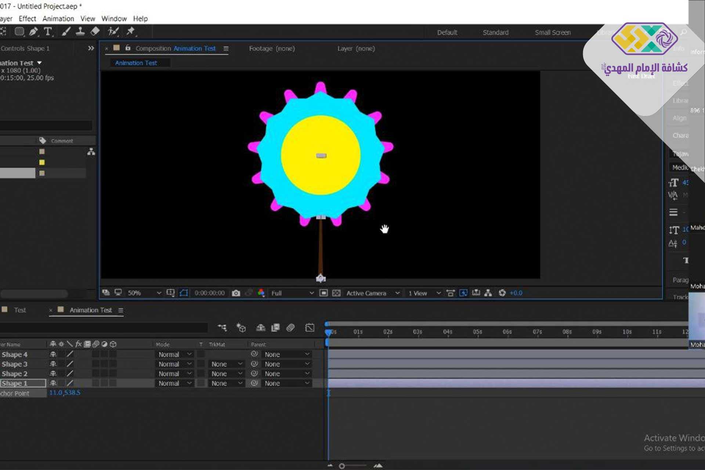
Task: Select the Brush tool
Action: pos(66,32)
